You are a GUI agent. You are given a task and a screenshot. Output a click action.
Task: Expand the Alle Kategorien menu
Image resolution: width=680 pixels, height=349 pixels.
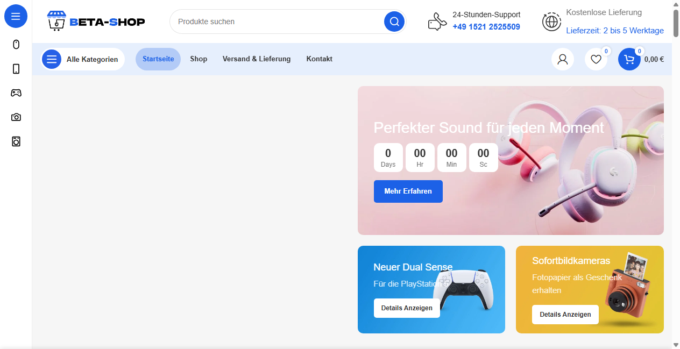tap(83, 59)
